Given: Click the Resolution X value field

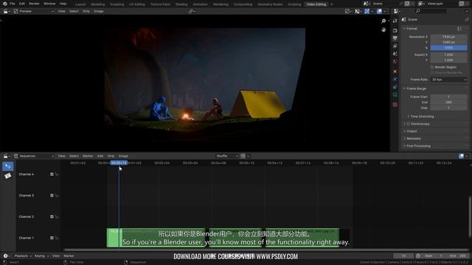Looking at the screenshot, I should [448, 37].
